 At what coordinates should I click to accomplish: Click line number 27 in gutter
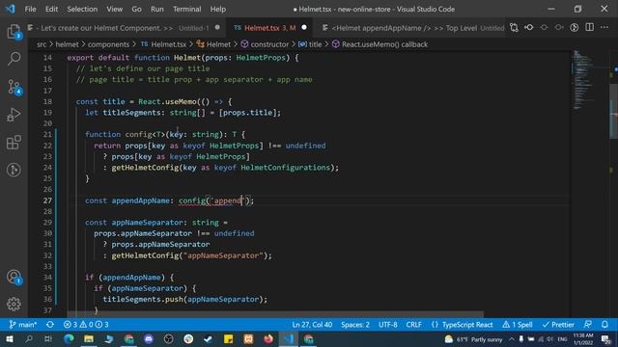pos(47,200)
